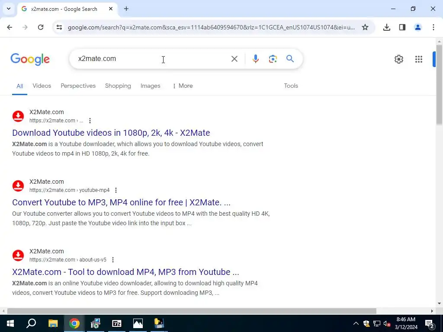The width and height of the screenshot is (443, 332).
Task: Open Chrome's three-dot menu
Action: pyautogui.click(x=433, y=27)
